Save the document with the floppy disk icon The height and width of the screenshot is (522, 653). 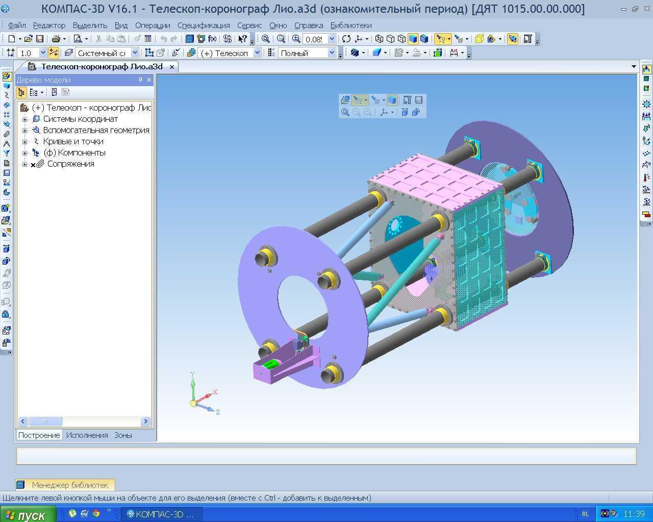(40, 39)
